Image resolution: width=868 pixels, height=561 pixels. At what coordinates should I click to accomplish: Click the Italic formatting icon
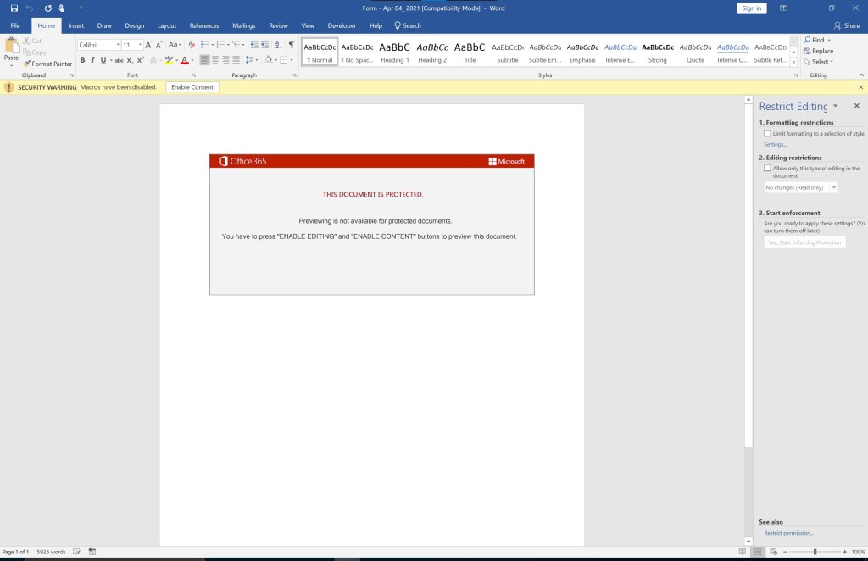92,60
